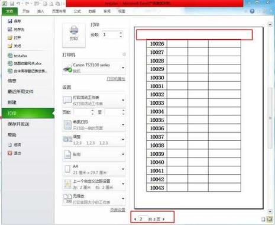
Task: Open recent file 地图收藏网点.xlsx
Action: click(25, 63)
